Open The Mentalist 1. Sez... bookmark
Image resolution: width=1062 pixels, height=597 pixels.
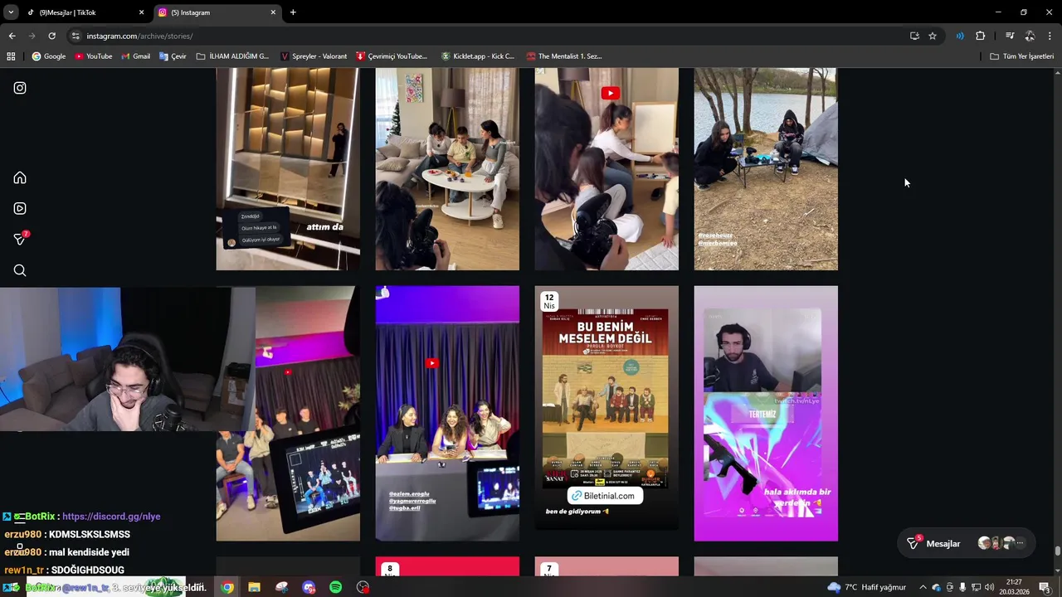click(x=564, y=56)
